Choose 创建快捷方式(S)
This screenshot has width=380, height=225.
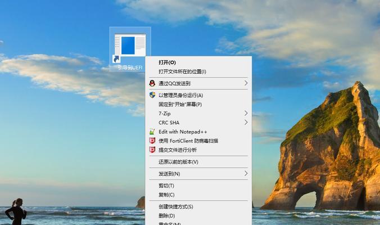175,206
